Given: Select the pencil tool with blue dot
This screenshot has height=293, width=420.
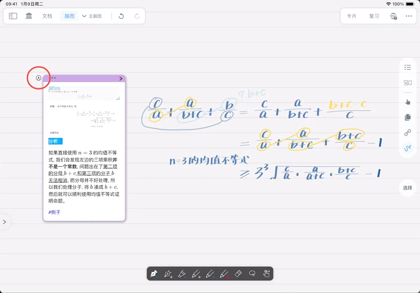Looking at the screenshot, I should (x=210, y=273).
